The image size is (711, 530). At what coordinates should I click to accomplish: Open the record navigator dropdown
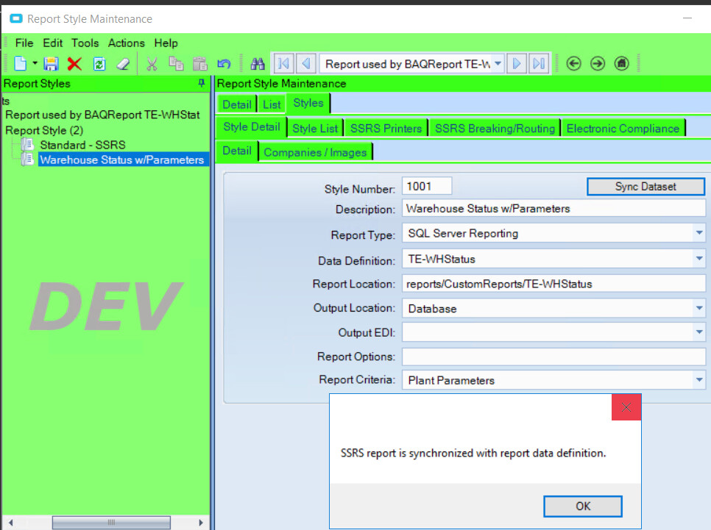[x=498, y=63]
